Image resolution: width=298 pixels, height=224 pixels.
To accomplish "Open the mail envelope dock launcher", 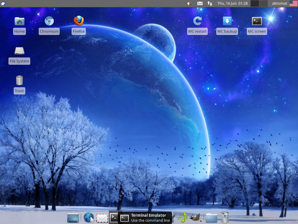I will coord(102,218).
